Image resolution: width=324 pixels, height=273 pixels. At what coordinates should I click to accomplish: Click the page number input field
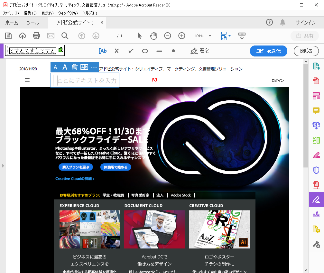[x=111, y=36]
